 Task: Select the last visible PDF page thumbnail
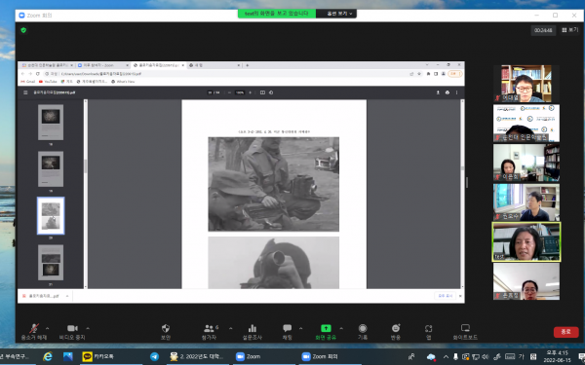(51, 262)
